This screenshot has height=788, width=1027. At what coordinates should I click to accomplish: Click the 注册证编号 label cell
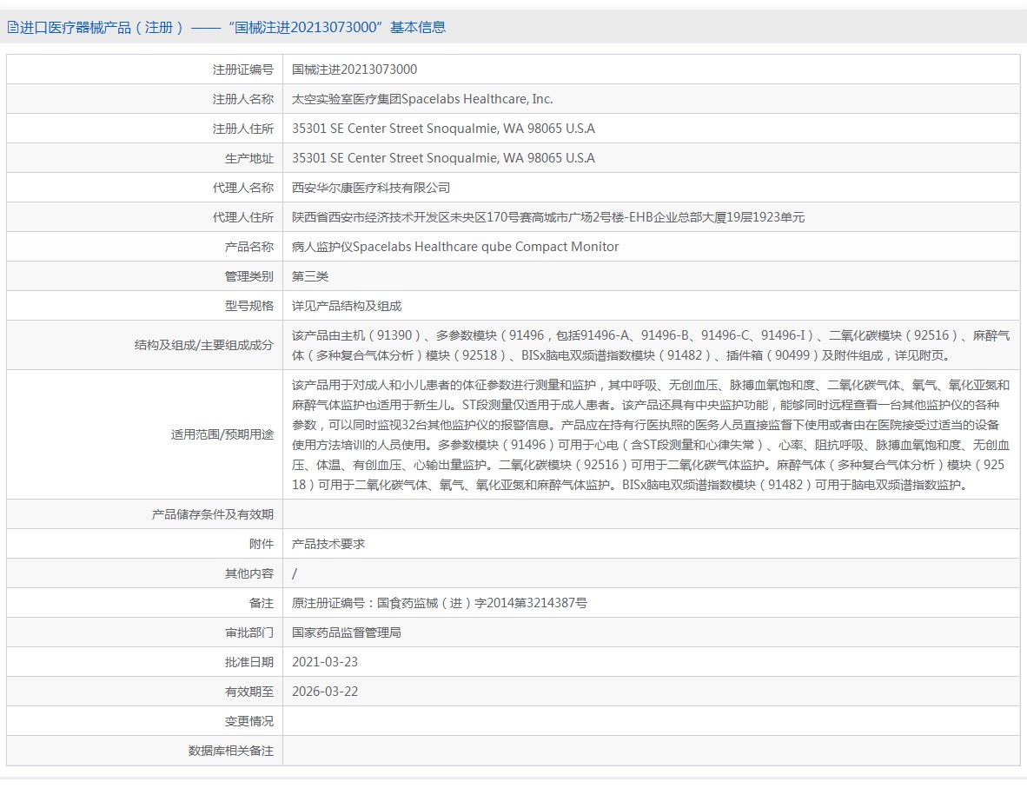(243, 70)
